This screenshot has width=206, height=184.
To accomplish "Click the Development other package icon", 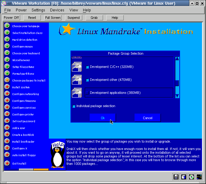I will 76,80.
